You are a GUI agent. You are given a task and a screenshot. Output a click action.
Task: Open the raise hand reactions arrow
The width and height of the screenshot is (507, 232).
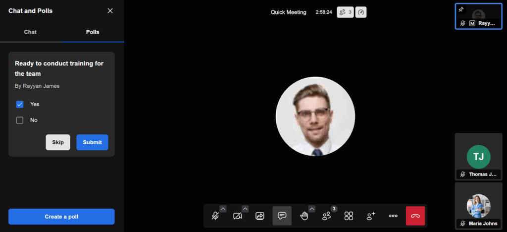(x=312, y=209)
